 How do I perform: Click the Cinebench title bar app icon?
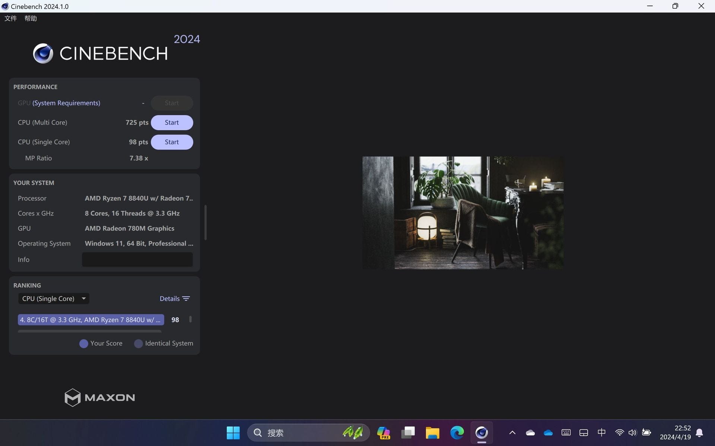5,6
